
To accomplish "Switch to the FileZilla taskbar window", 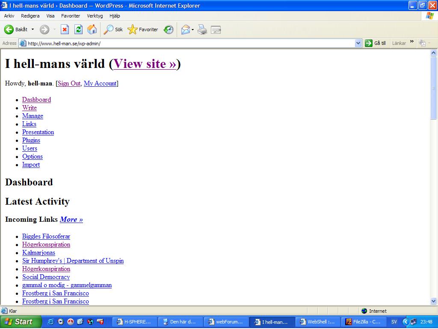I will [364, 322].
